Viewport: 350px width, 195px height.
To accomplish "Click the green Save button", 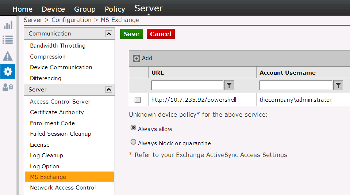I will 131,34.
